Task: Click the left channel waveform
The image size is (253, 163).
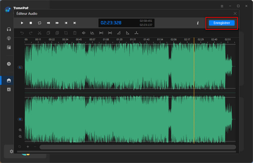Action: tap(130, 66)
